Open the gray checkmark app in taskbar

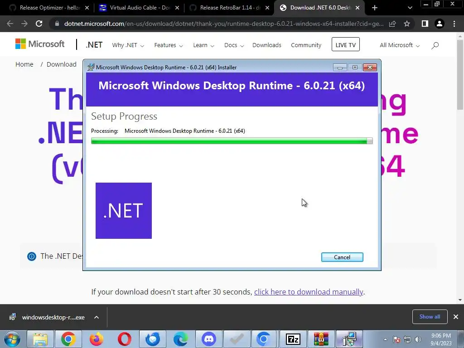click(x=237, y=339)
